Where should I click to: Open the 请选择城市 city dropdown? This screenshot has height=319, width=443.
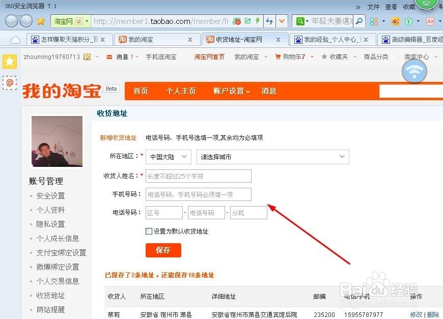tap(272, 157)
